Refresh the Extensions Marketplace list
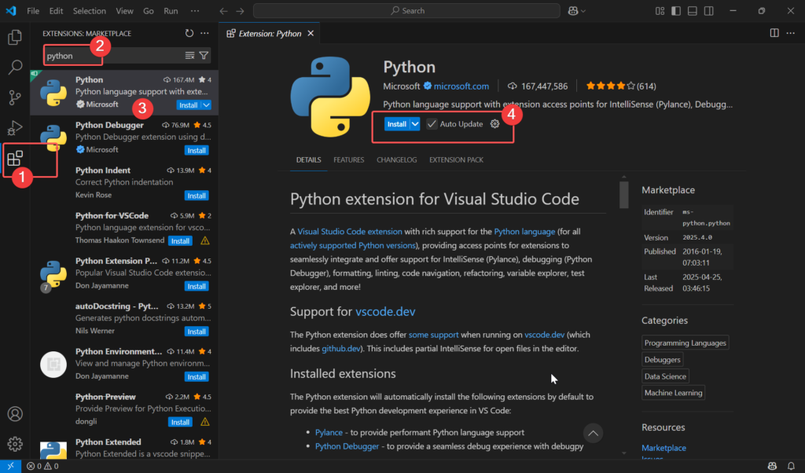Viewport: 805px width, 473px height. pos(189,33)
